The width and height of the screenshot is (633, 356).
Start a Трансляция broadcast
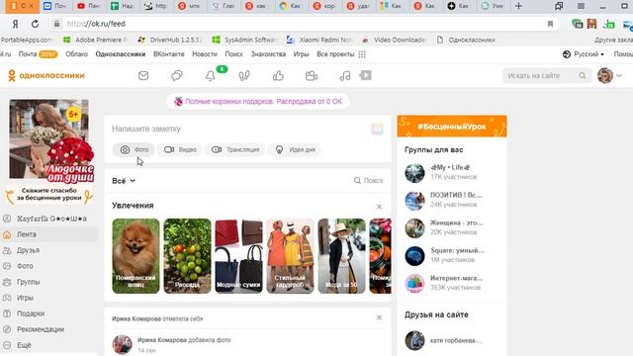point(235,149)
